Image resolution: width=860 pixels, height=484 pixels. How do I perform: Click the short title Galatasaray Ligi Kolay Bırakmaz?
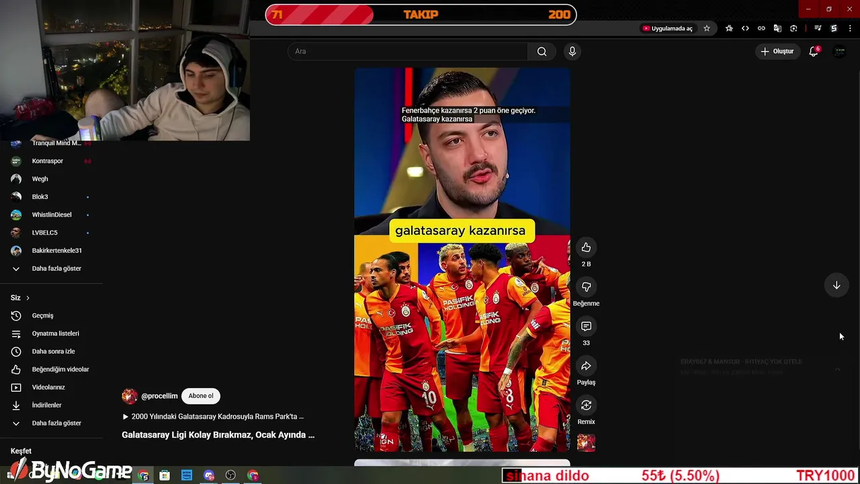(218, 435)
